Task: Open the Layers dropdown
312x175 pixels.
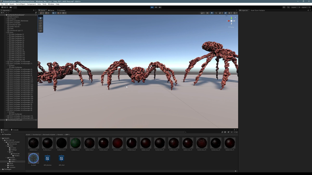Action: click(295, 7)
